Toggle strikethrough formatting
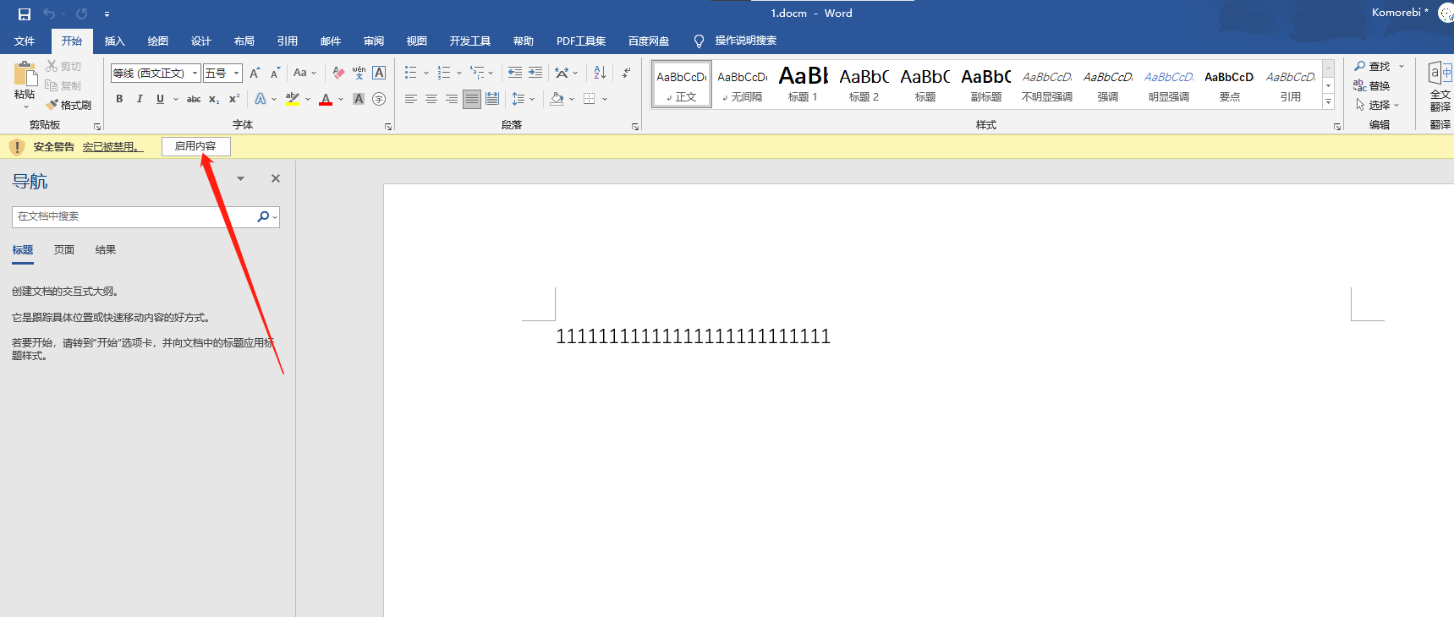This screenshot has height=617, width=1454. 194,99
